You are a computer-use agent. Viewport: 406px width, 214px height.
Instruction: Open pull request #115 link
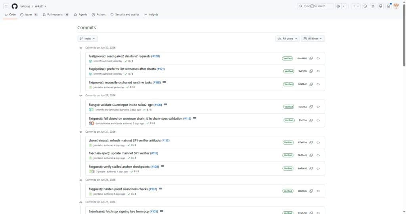pos(187,118)
